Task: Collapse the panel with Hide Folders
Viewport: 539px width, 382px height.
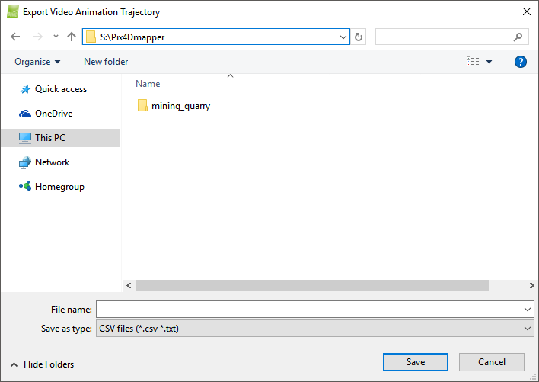Action: (43, 364)
